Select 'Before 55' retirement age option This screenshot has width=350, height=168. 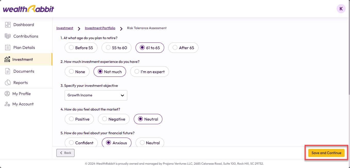click(81, 48)
